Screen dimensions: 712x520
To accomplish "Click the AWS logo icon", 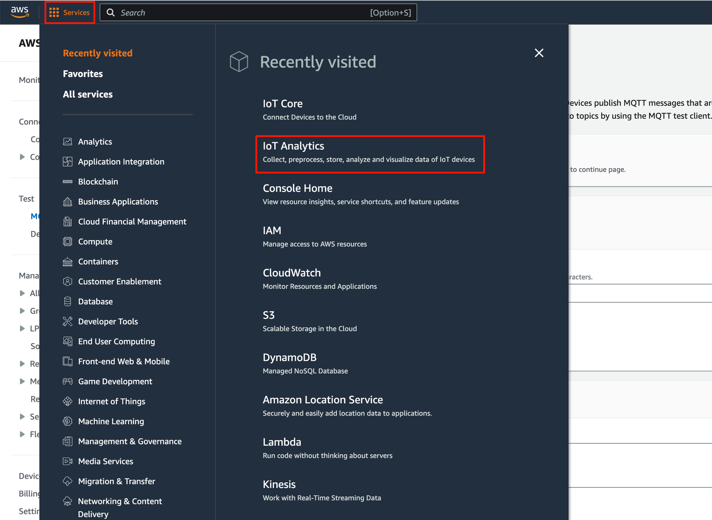I will (20, 12).
